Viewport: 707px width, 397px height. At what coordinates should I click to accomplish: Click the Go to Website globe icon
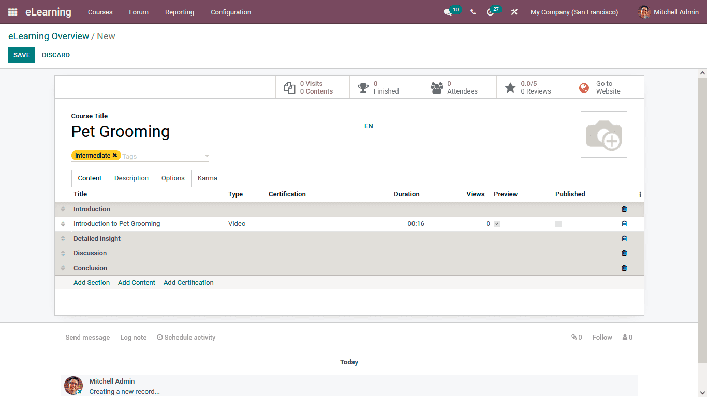pos(584,87)
